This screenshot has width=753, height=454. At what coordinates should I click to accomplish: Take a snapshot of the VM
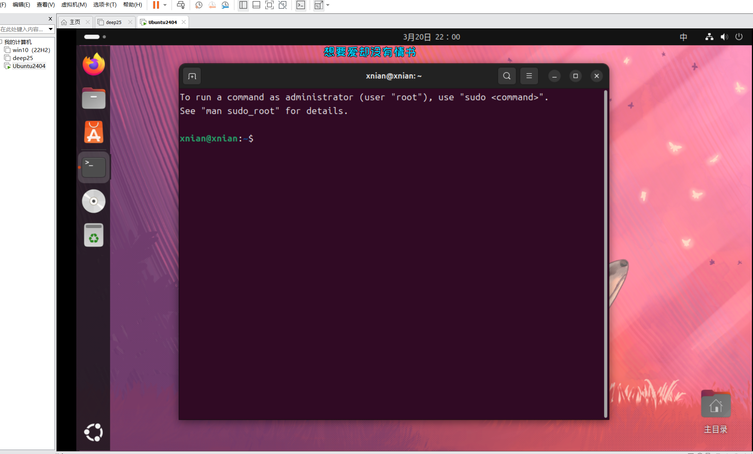coord(199,5)
